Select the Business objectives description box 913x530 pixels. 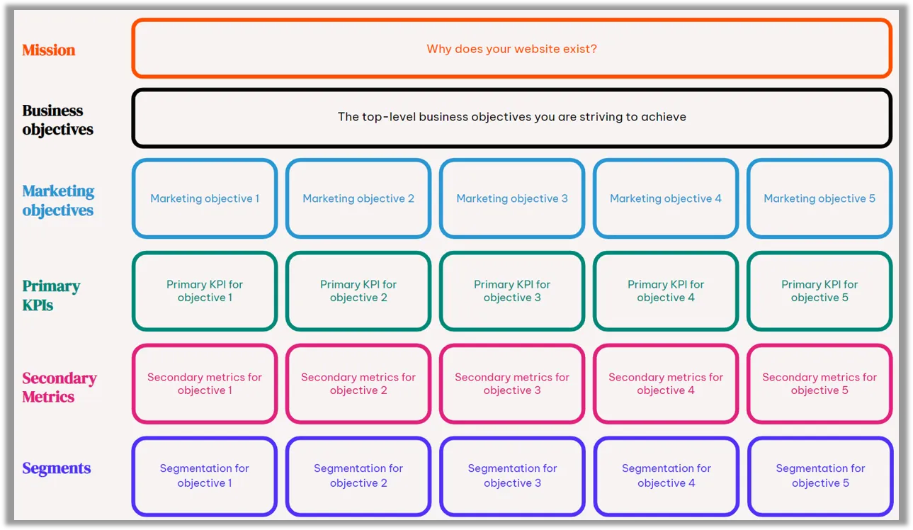tap(511, 117)
